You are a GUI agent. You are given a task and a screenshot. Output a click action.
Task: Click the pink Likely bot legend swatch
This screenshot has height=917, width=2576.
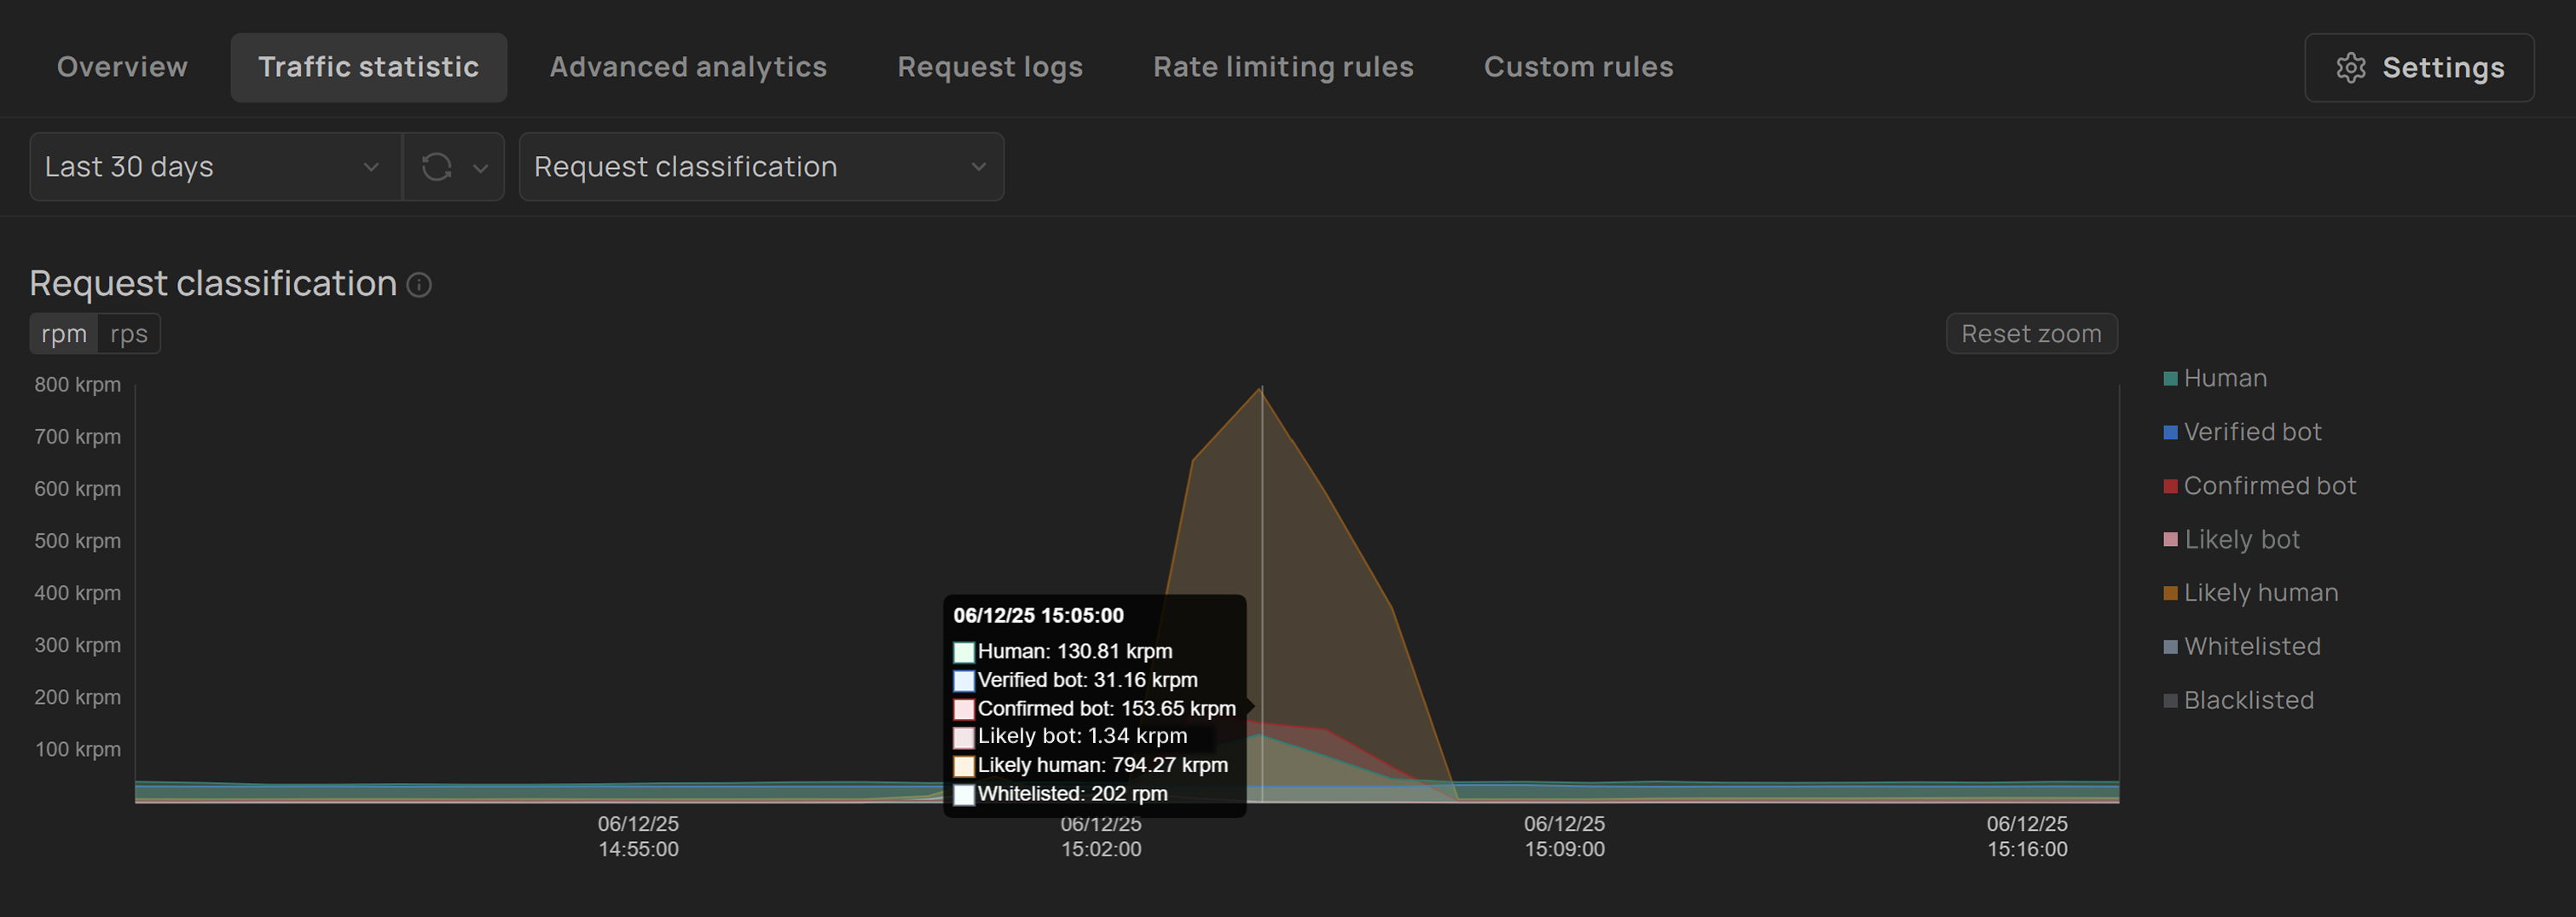point(2170,540)
